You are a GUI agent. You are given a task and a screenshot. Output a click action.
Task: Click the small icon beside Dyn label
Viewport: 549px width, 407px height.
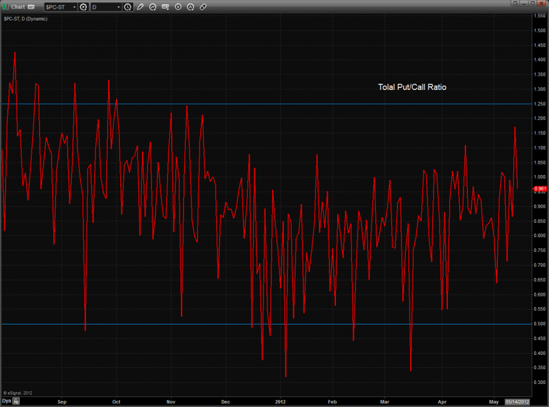coord(17,401)
